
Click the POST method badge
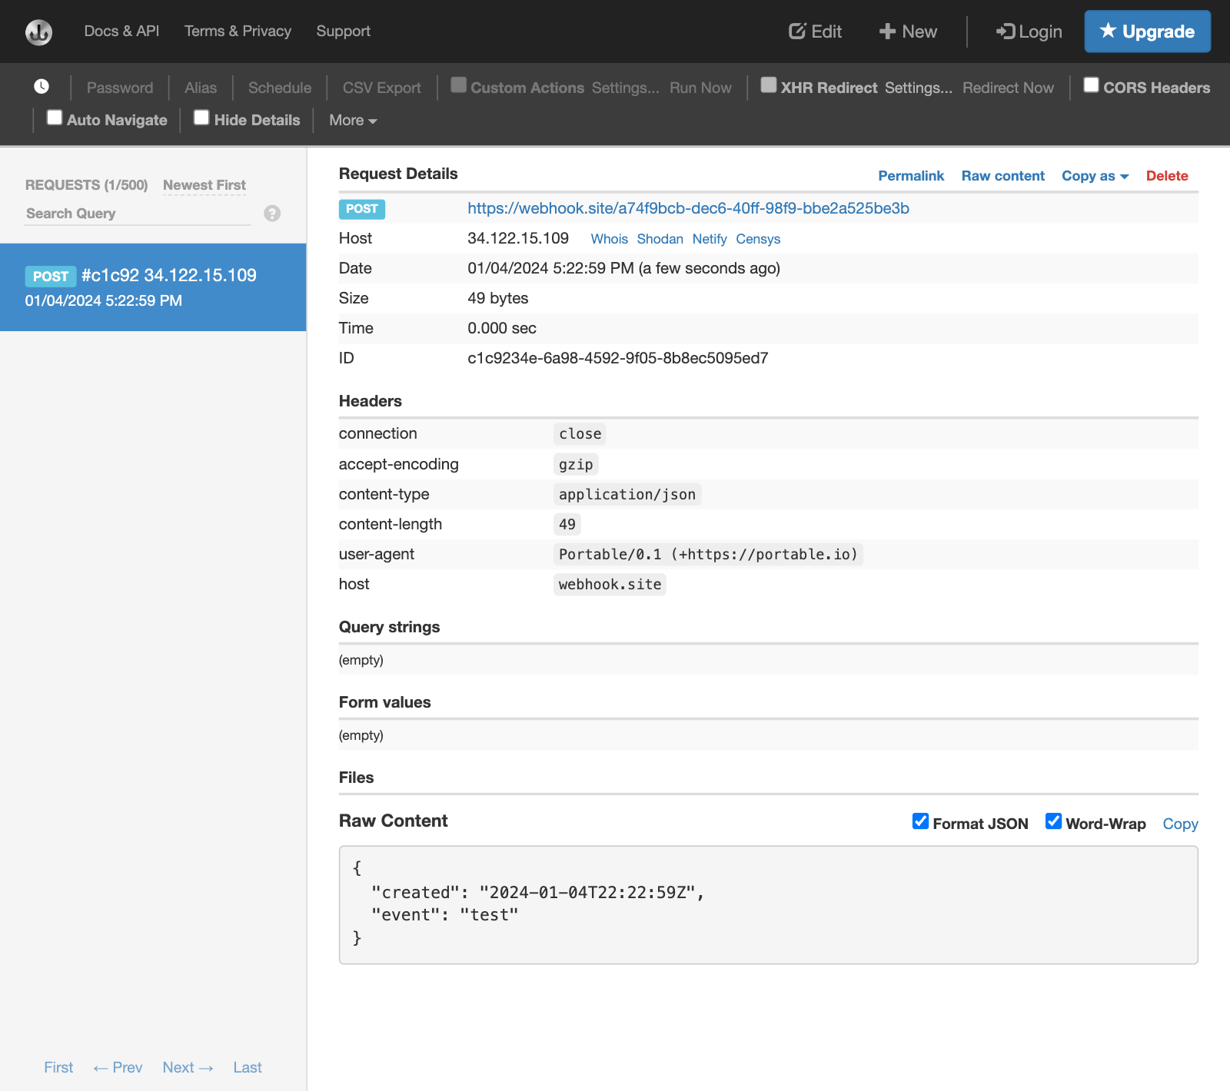pos(361,209)
